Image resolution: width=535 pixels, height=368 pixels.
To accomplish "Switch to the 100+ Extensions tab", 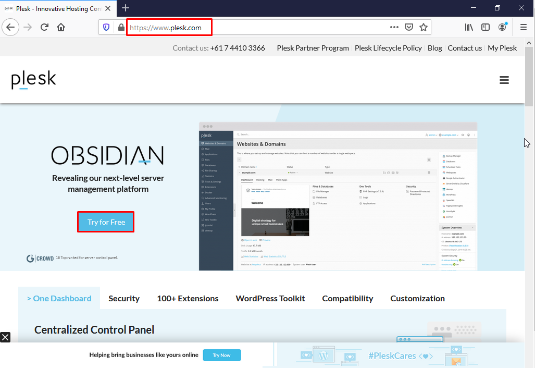I will click(188, 298).
